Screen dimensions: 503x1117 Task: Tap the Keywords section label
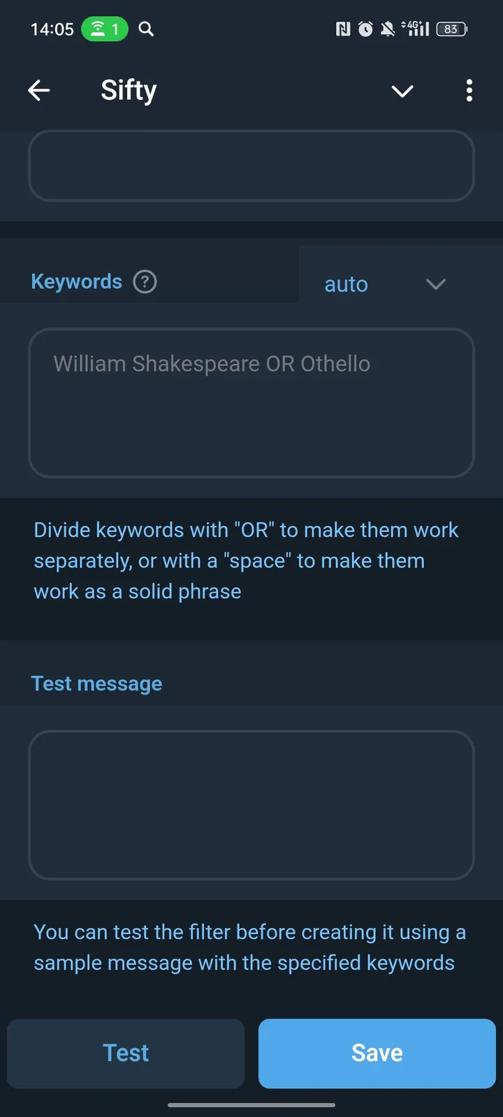(77, 281)
